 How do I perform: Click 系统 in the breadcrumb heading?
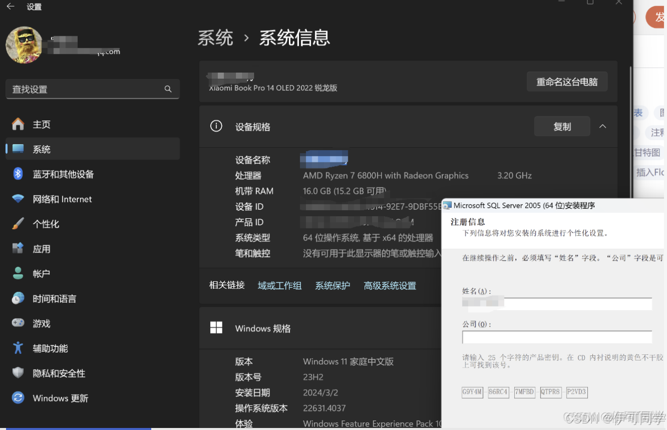[x=215, y=38]
